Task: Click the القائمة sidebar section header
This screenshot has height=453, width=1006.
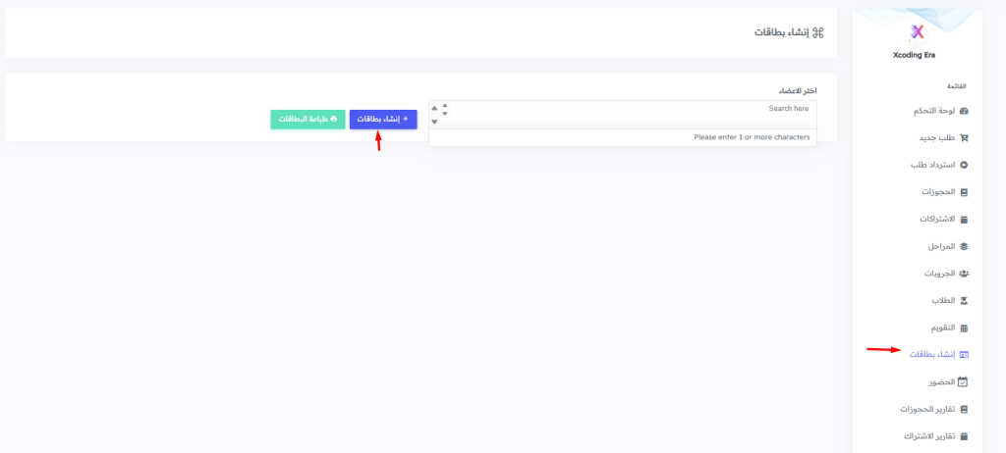Action: point(957,86)
